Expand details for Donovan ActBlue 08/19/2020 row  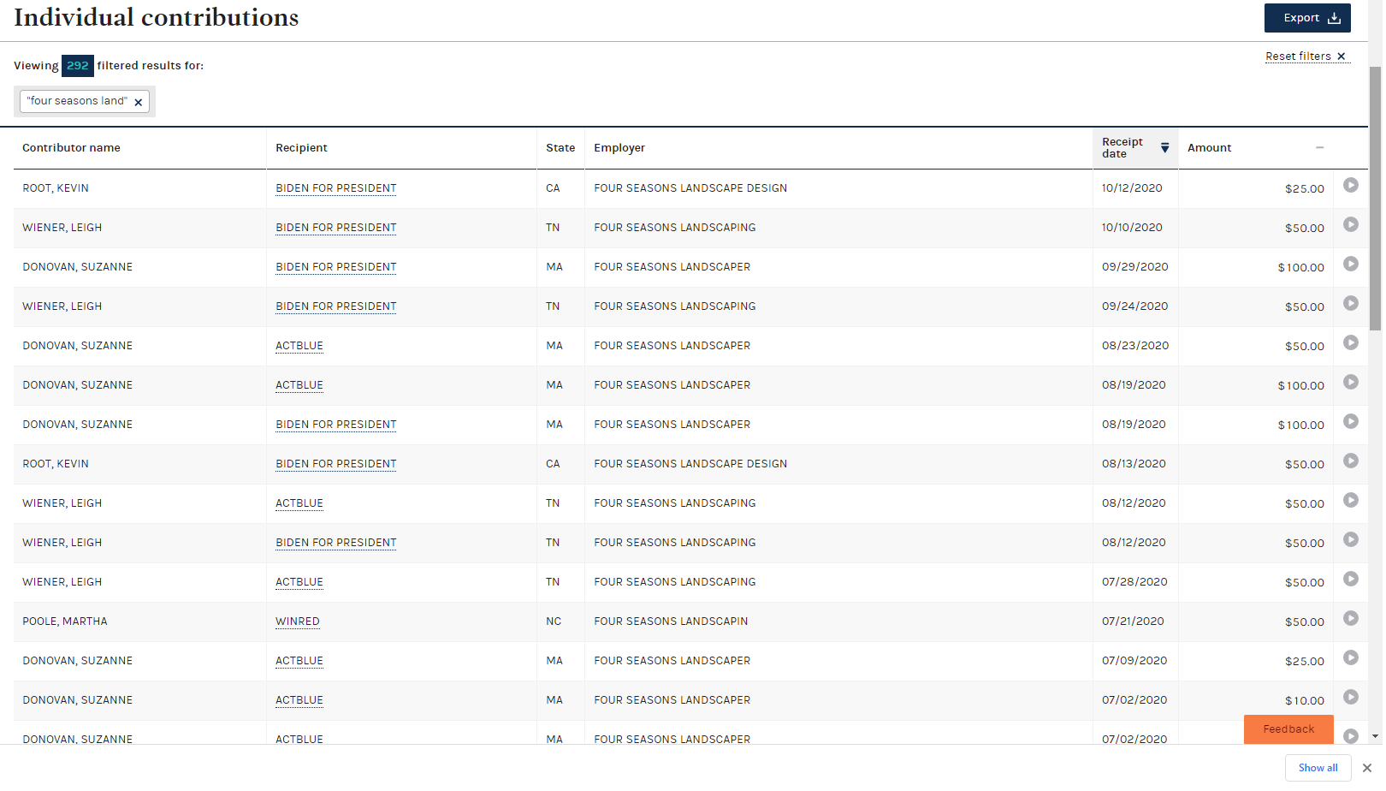point(1351,382)
